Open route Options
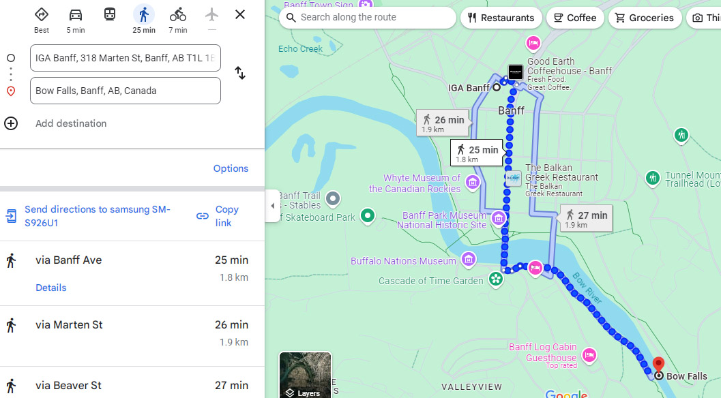The image size is (721, 398). tap(231, 168)
